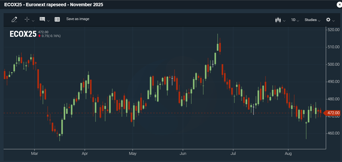The image size is (342, 162).
Task: Click the 490.00 price axis label
Action: click(x=334, y=82)
